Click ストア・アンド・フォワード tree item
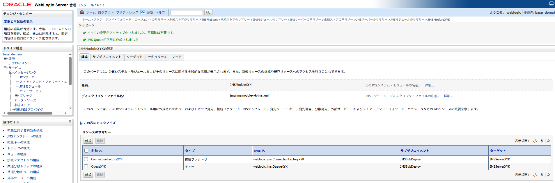555x183 pixels. point(44,82)
